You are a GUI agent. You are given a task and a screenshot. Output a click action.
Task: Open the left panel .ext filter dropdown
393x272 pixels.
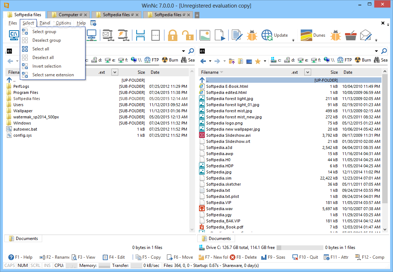(x=115, y=72)
